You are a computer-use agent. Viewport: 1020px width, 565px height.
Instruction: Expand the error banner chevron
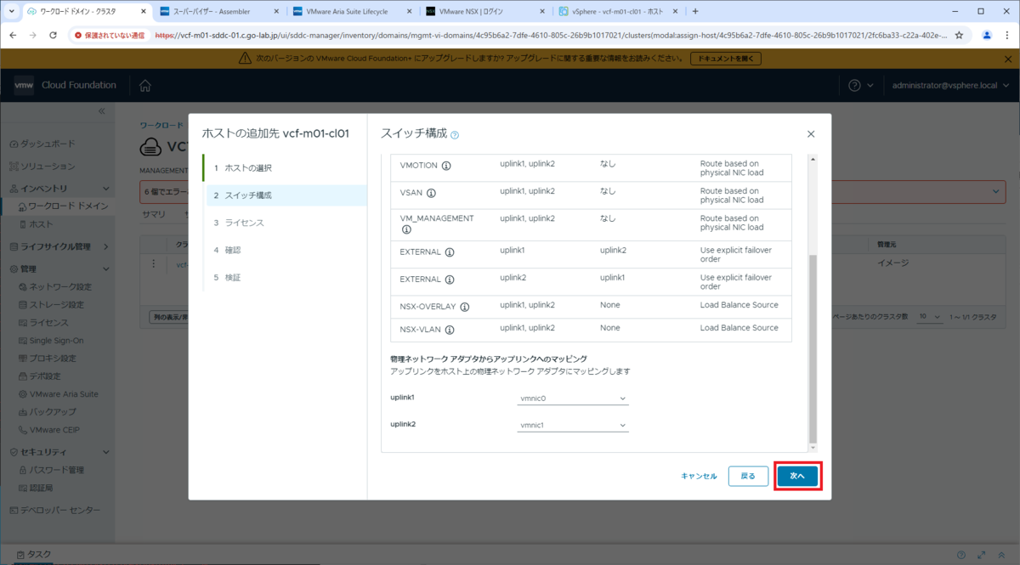tap(997, 193)
